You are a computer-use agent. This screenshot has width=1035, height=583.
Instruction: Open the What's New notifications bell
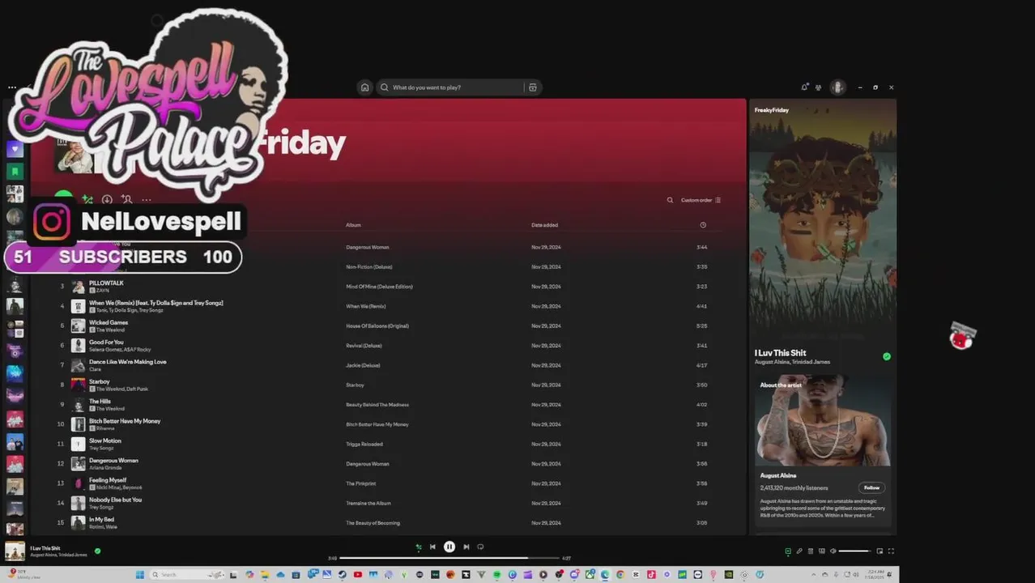click(804, 87)
